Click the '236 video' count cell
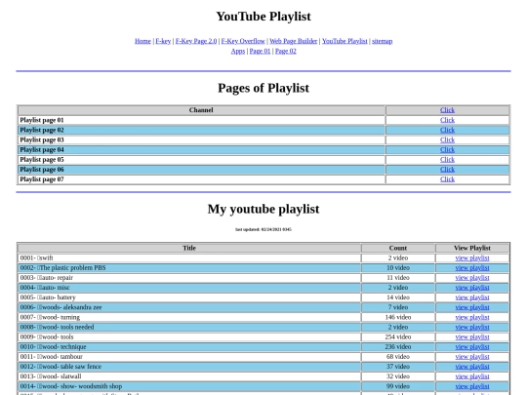 coord(398,347)
